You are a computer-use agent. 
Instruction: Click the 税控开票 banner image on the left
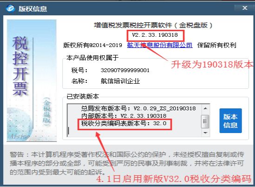(x=32, y=80)
